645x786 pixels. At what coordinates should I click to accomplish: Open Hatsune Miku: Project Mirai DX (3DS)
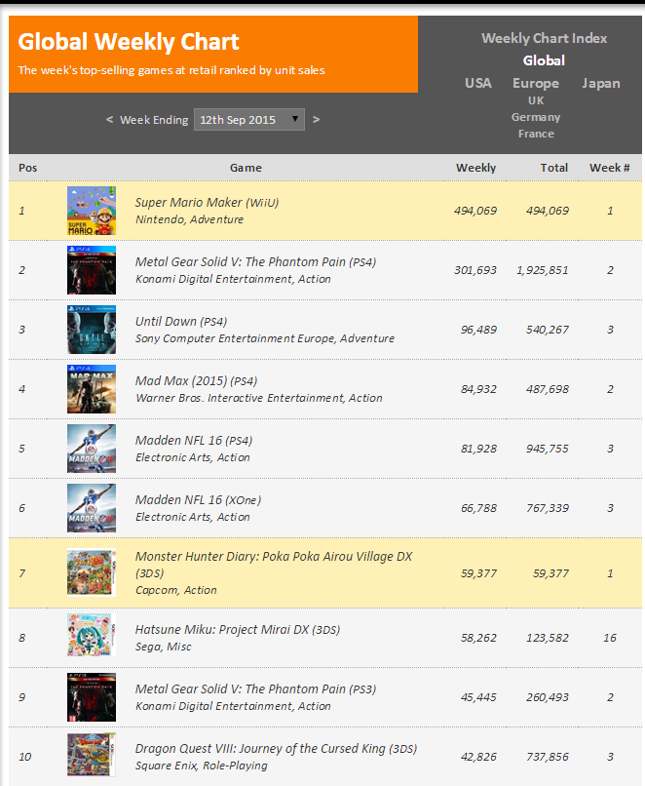(x=238, y=630)
